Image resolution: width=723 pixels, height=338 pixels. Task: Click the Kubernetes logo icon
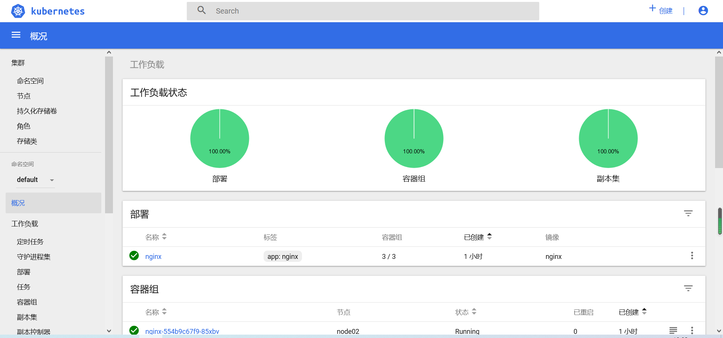click(x=18, y=11)
